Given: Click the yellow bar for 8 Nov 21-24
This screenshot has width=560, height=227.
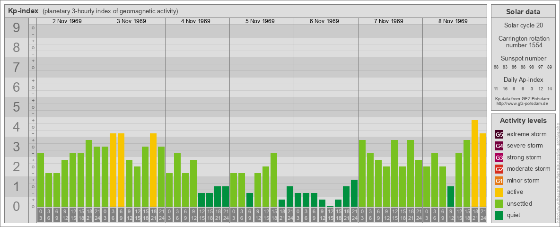Looking at the screenshot, I should (x=483, y=170).
